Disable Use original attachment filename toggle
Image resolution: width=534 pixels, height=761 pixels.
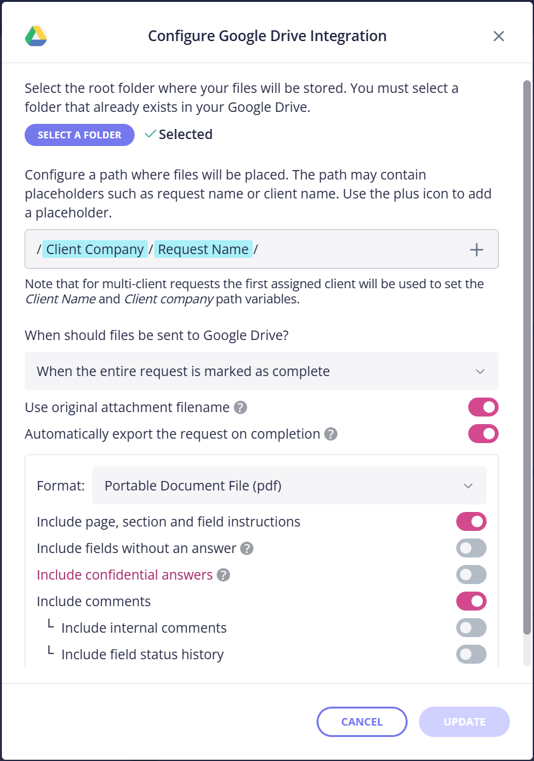point(483,407)
